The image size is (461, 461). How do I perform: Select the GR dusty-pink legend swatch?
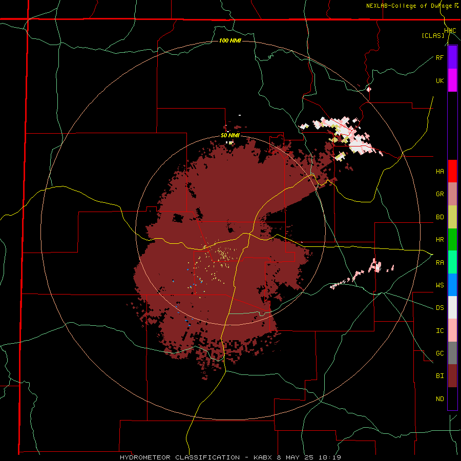[452, 194]
